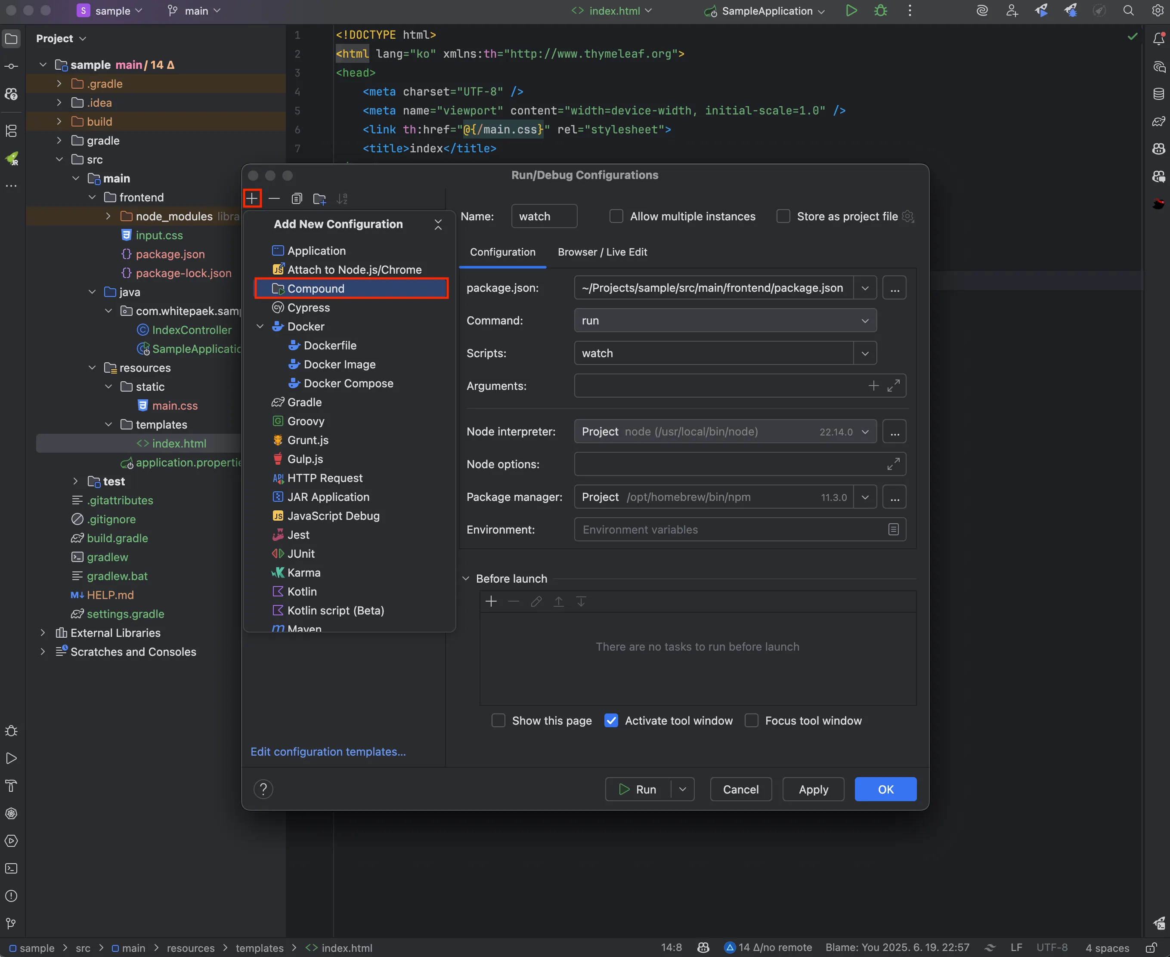Open the More Actions vertical dots

click(910, 10)
